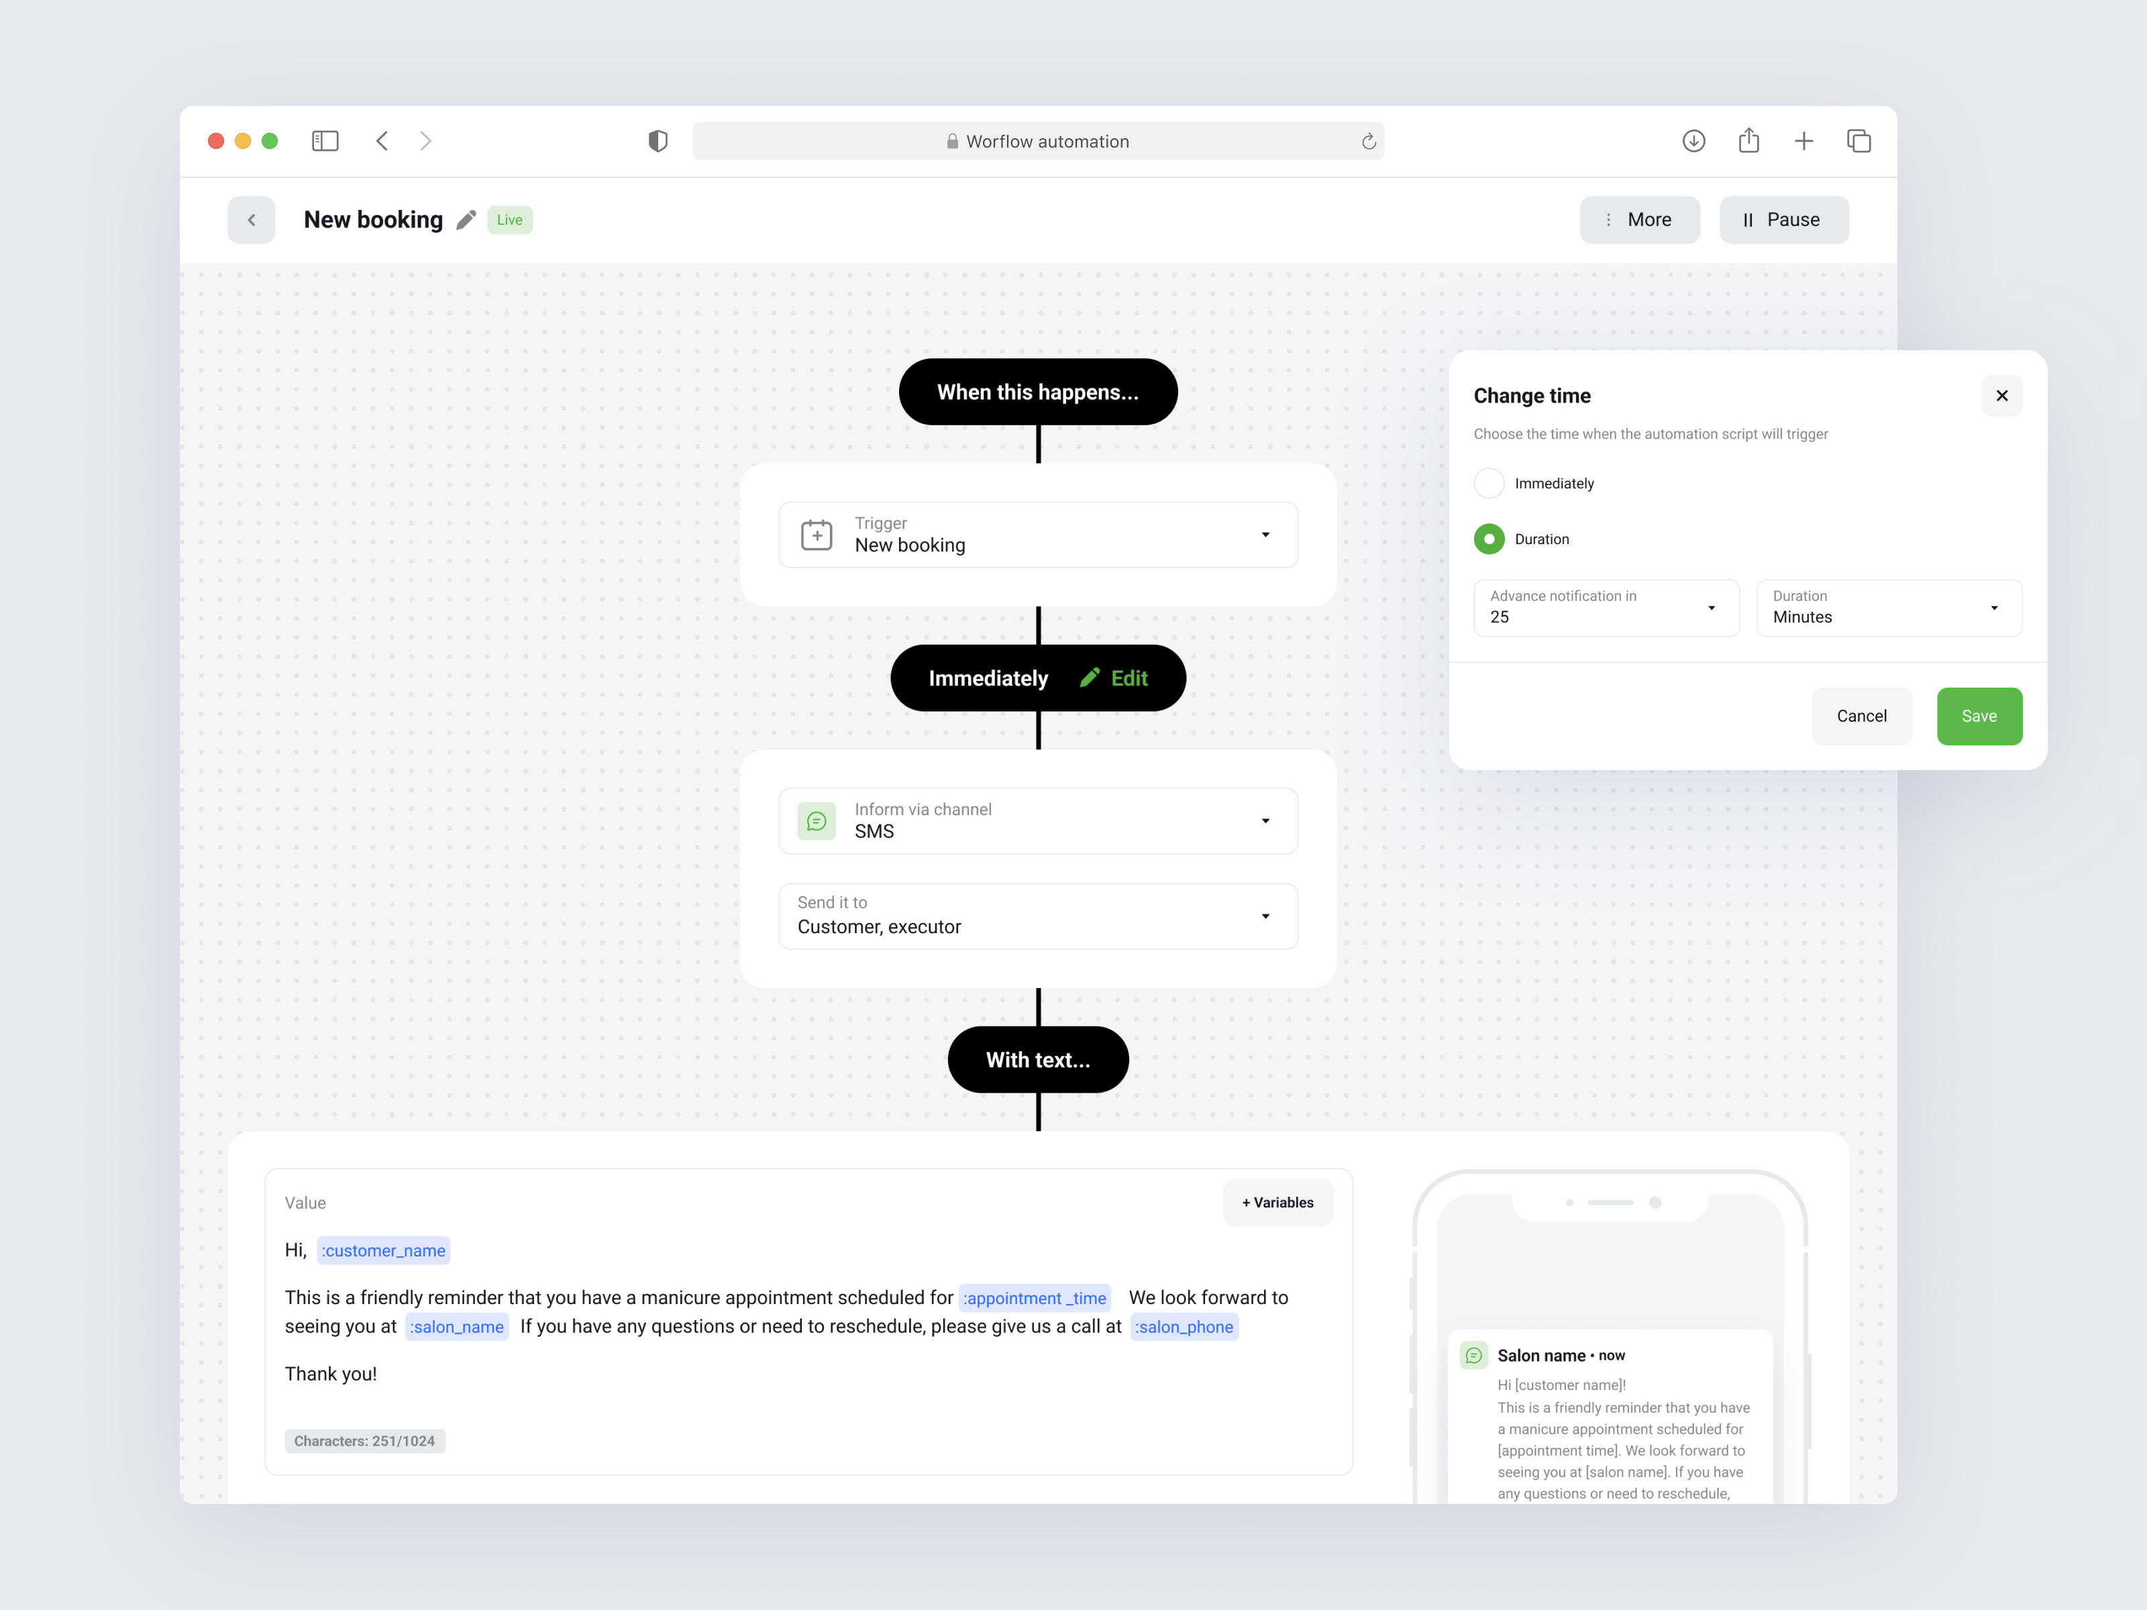Click the + Variables button
Viewport: 2147px width, 1610px height.
[1277, 1202]
